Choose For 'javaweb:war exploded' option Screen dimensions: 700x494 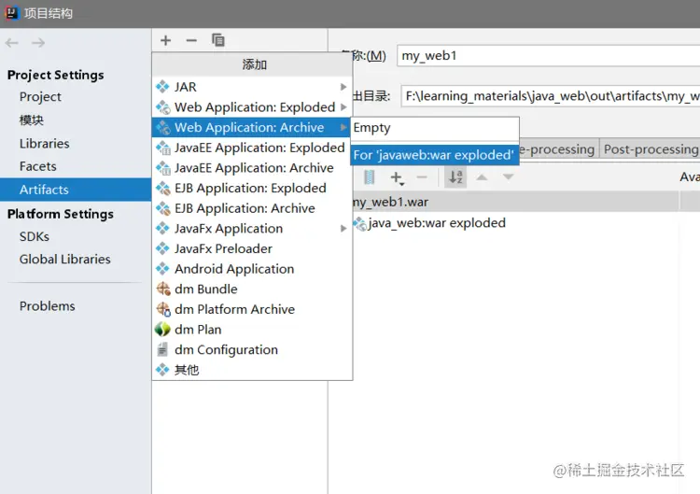coord(435,155)
